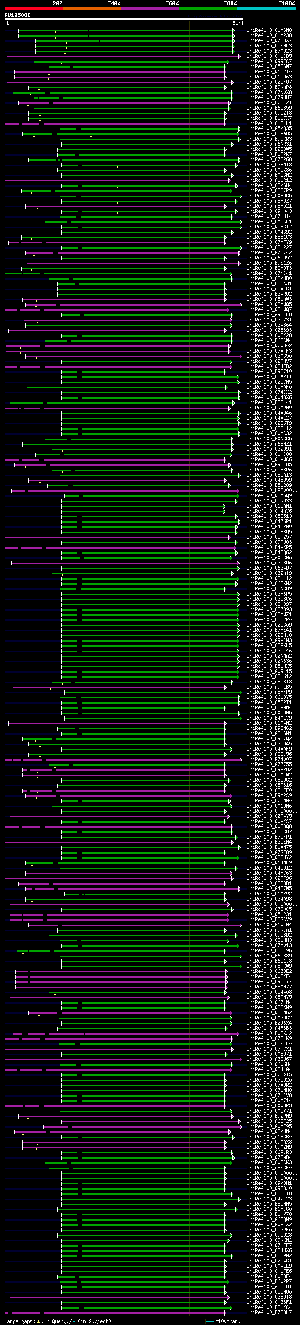Click the Large gaps legend text

[58, 1320]
